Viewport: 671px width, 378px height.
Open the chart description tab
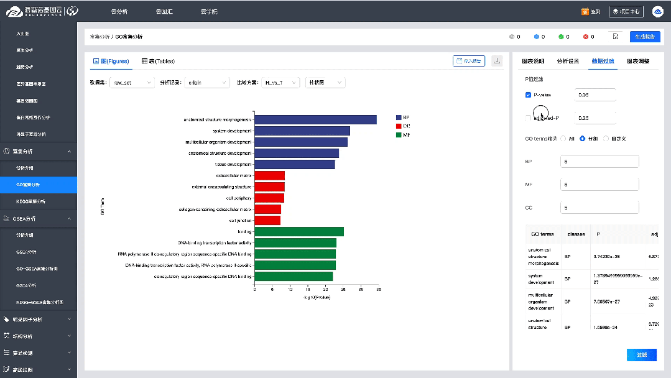click(x=533, y=61)
